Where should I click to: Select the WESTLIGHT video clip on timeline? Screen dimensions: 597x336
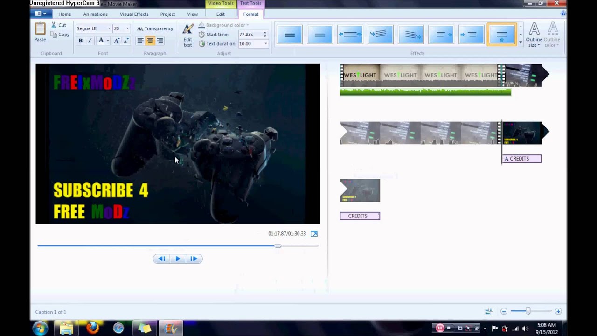pyautogui.click(x=420, y=76)
